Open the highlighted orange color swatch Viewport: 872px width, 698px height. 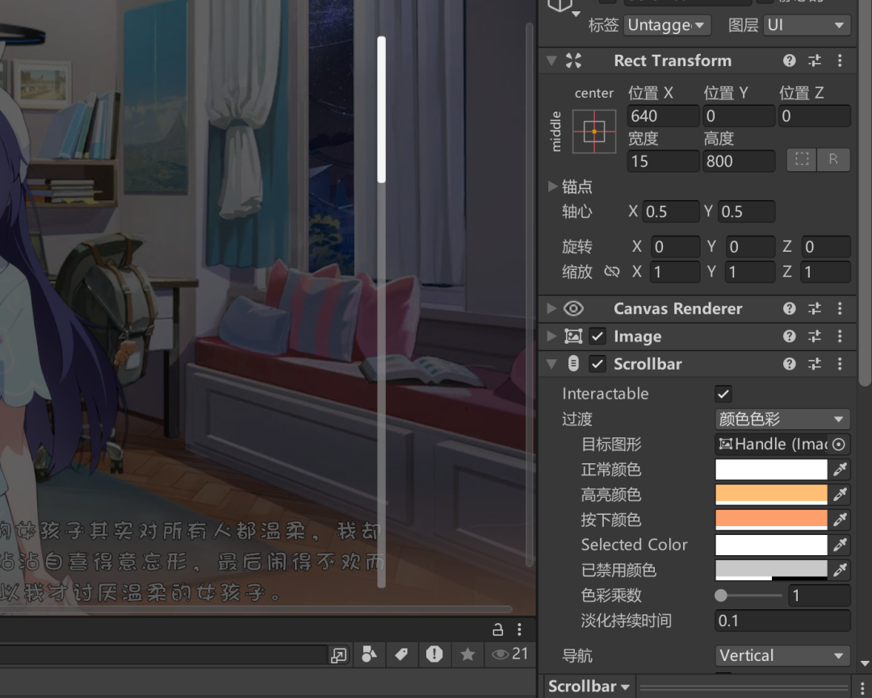pyautogui.click(x=771, y=494)
